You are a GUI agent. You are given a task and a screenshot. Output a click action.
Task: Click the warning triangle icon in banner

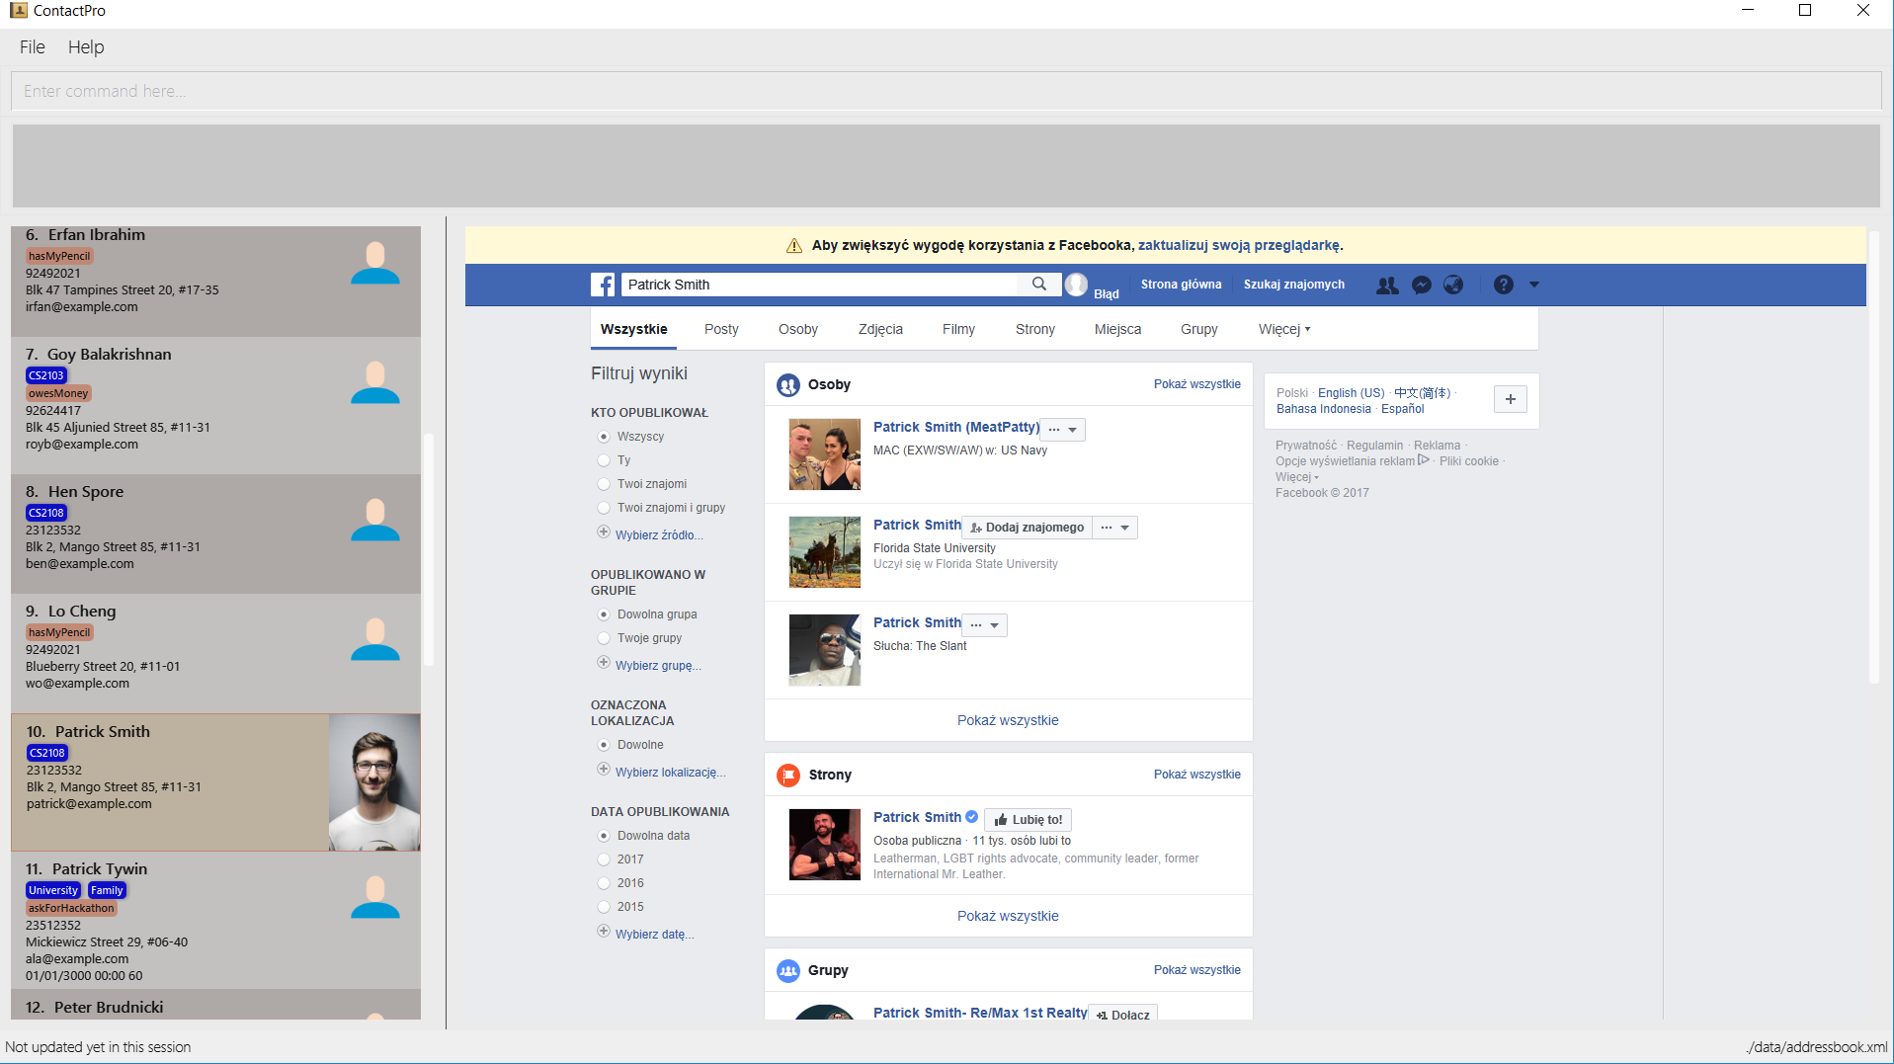tap(794, 246)
